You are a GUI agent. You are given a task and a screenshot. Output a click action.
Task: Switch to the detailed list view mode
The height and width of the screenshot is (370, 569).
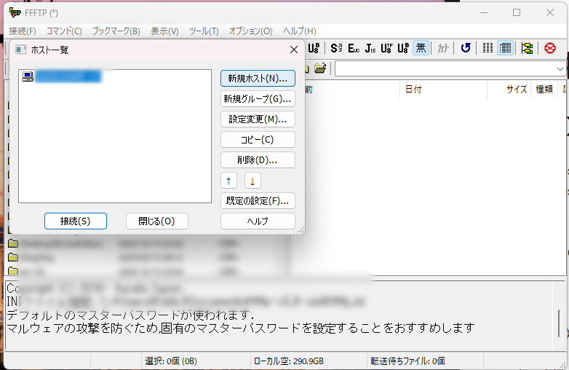pyautogui.click(x=506, y=48)
